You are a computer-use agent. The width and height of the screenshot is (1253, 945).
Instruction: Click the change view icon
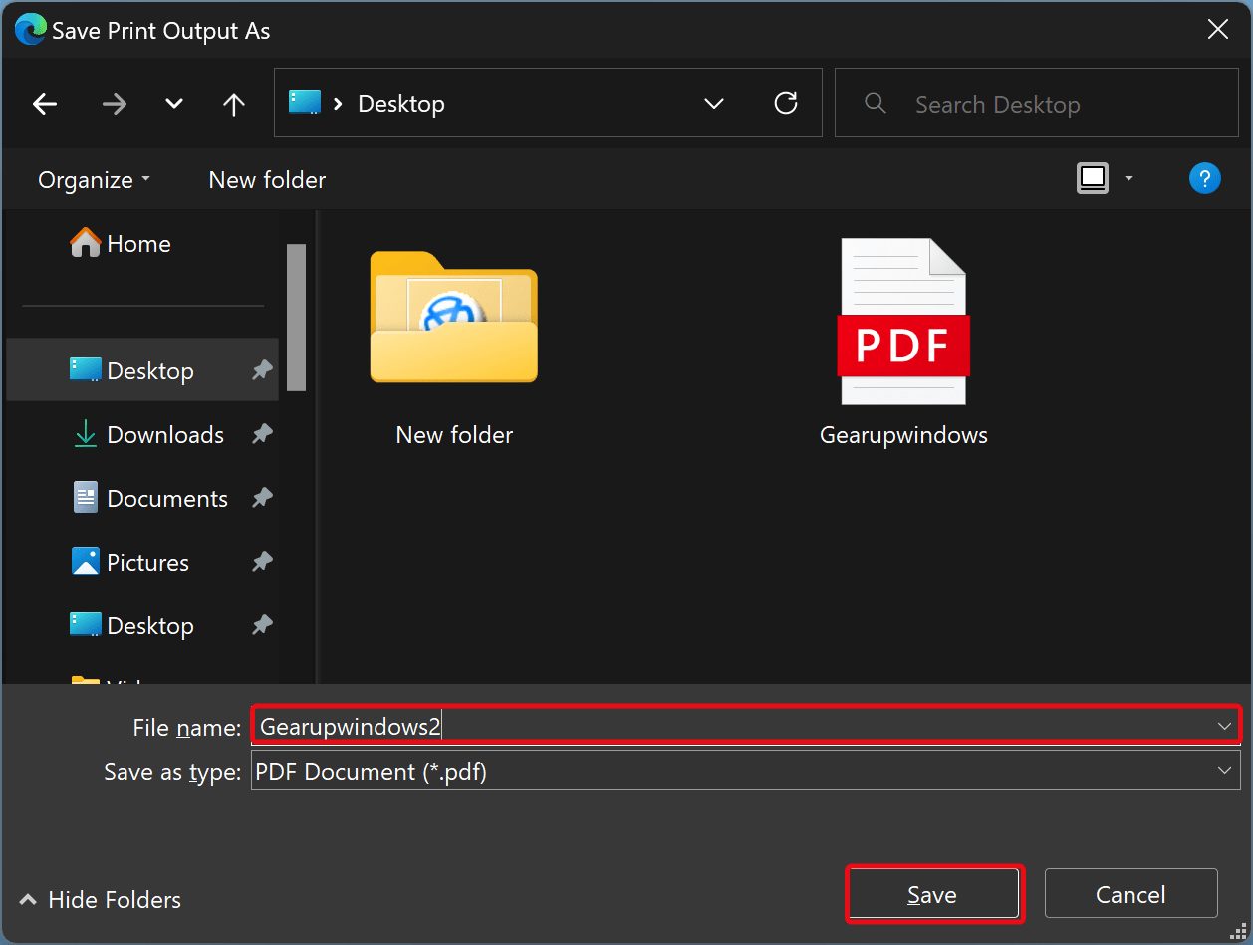coord(1092,177)
